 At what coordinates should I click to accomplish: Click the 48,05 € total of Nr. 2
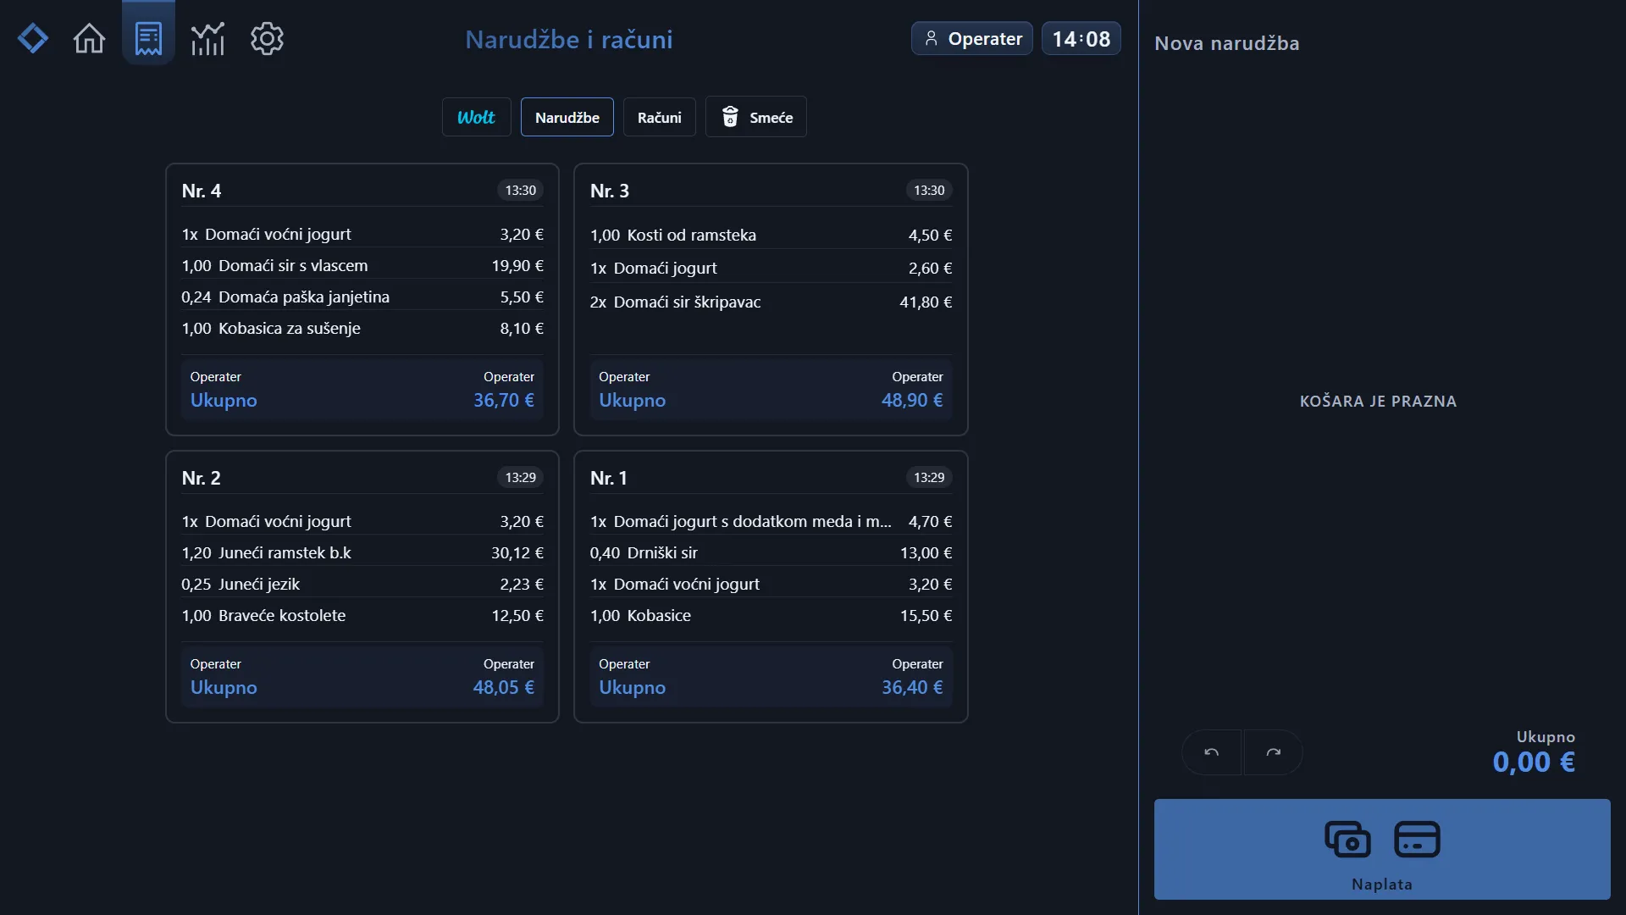point(504,687)
